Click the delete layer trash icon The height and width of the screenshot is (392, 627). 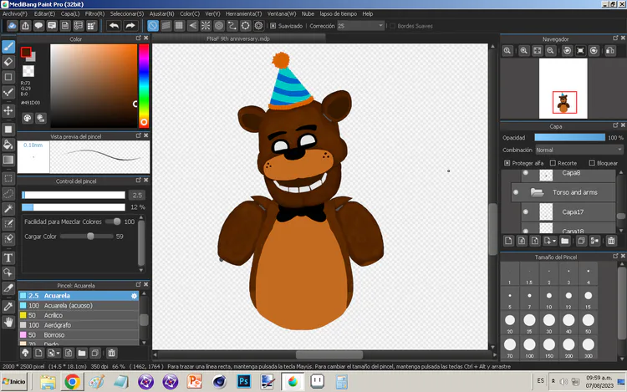[611, 241]
